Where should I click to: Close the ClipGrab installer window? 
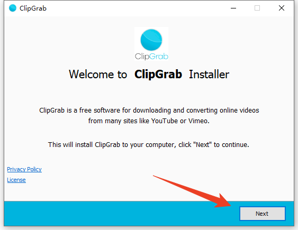(282, 8)
